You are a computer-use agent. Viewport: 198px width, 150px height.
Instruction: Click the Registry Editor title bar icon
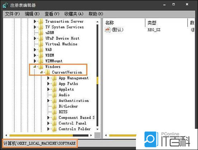coord(5,5)
